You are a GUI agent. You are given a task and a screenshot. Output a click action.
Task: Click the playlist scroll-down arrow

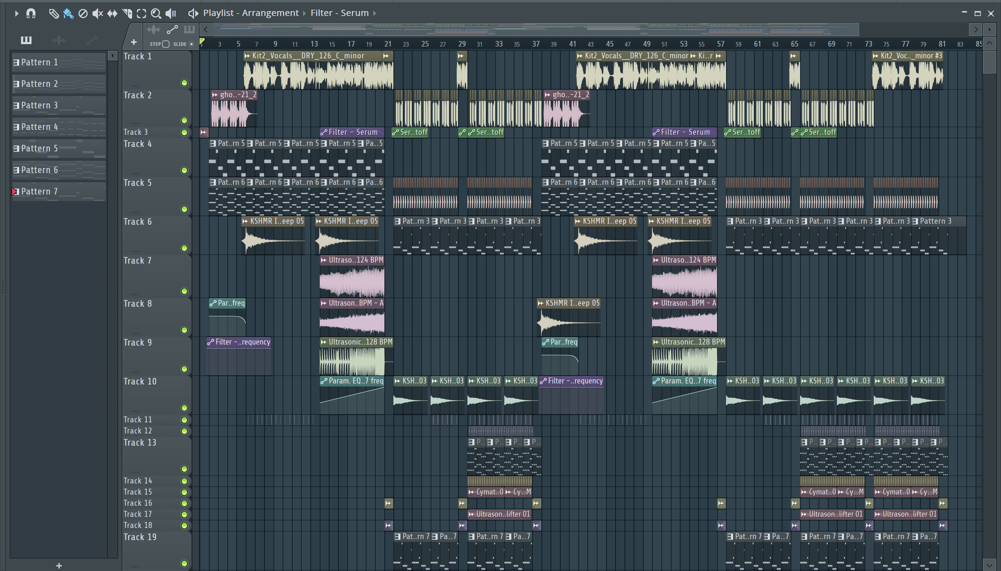pyautogui.click(x=990, y=565)
